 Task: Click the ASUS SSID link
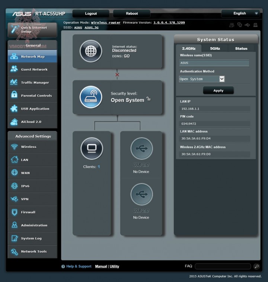78,27
